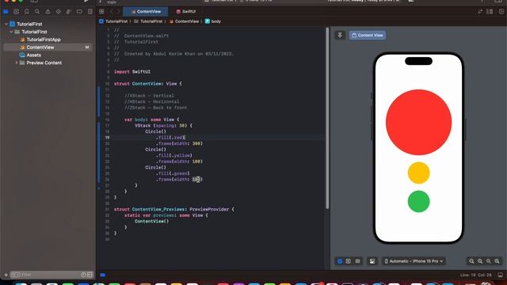Image resolution: width=507 pixels, height=285 pixels.
Task: Pin the preview with the pin icon
Action: tap(340, 35)
